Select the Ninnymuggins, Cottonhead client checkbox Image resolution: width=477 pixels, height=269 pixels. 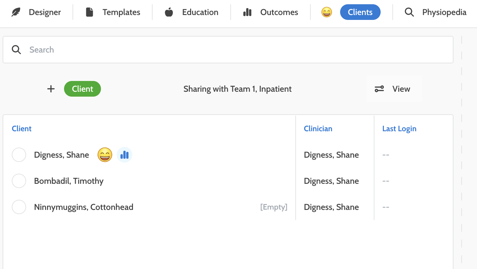coord(19,207)
